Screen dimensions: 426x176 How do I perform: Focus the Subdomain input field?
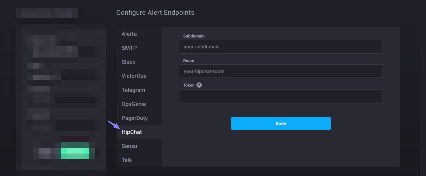[x=280, y=47]
